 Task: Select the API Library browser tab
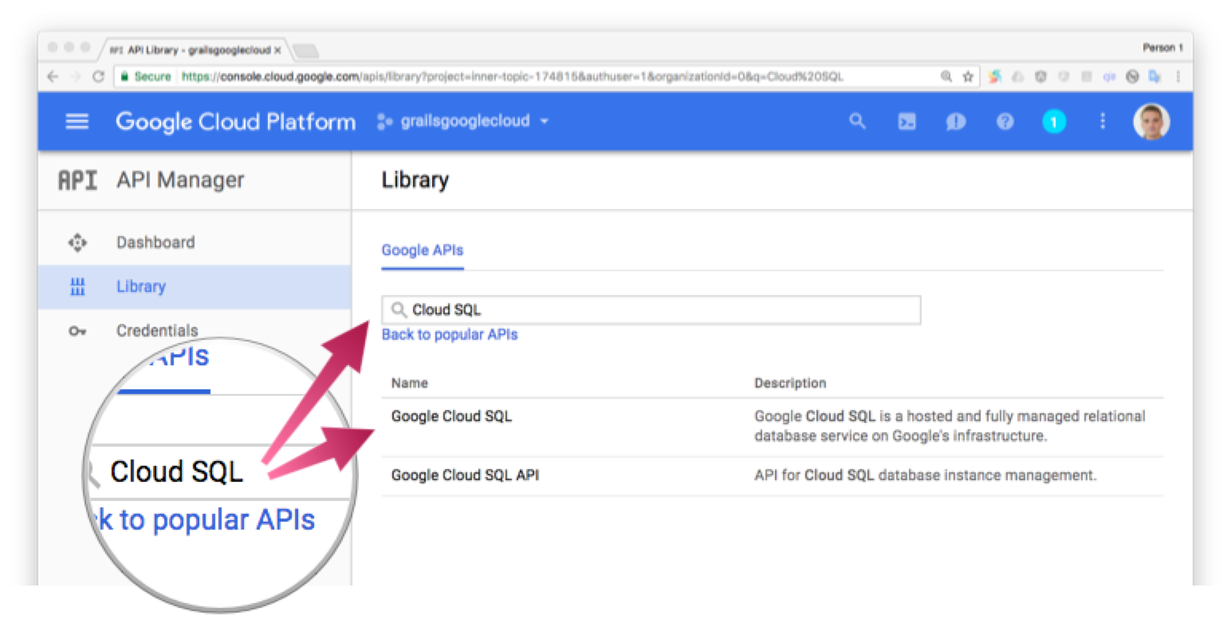click(194, 49)
